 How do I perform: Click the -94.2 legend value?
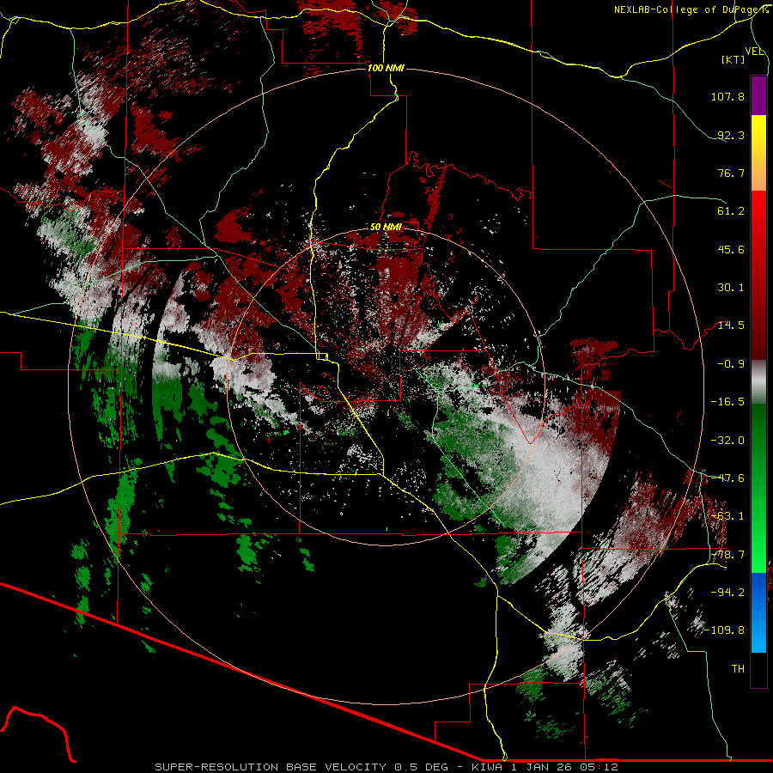point(727,593)
